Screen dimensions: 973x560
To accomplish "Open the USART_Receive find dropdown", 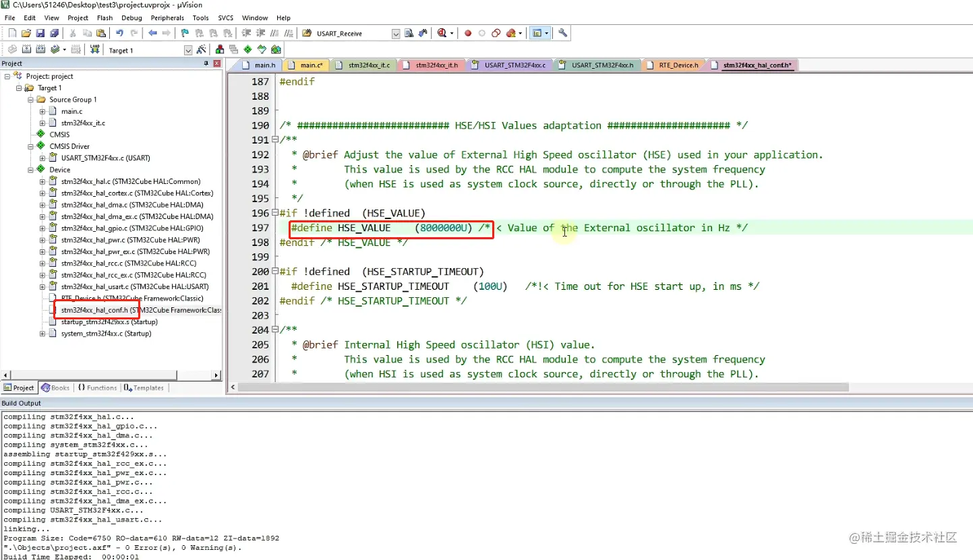I will point(396,34).
